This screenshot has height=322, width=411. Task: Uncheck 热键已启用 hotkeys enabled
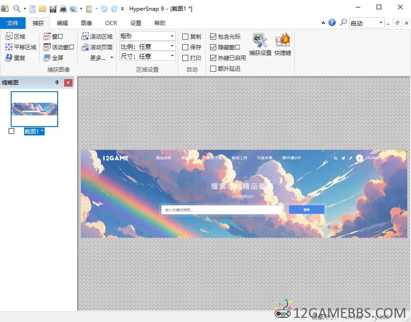tap(213, 58)
